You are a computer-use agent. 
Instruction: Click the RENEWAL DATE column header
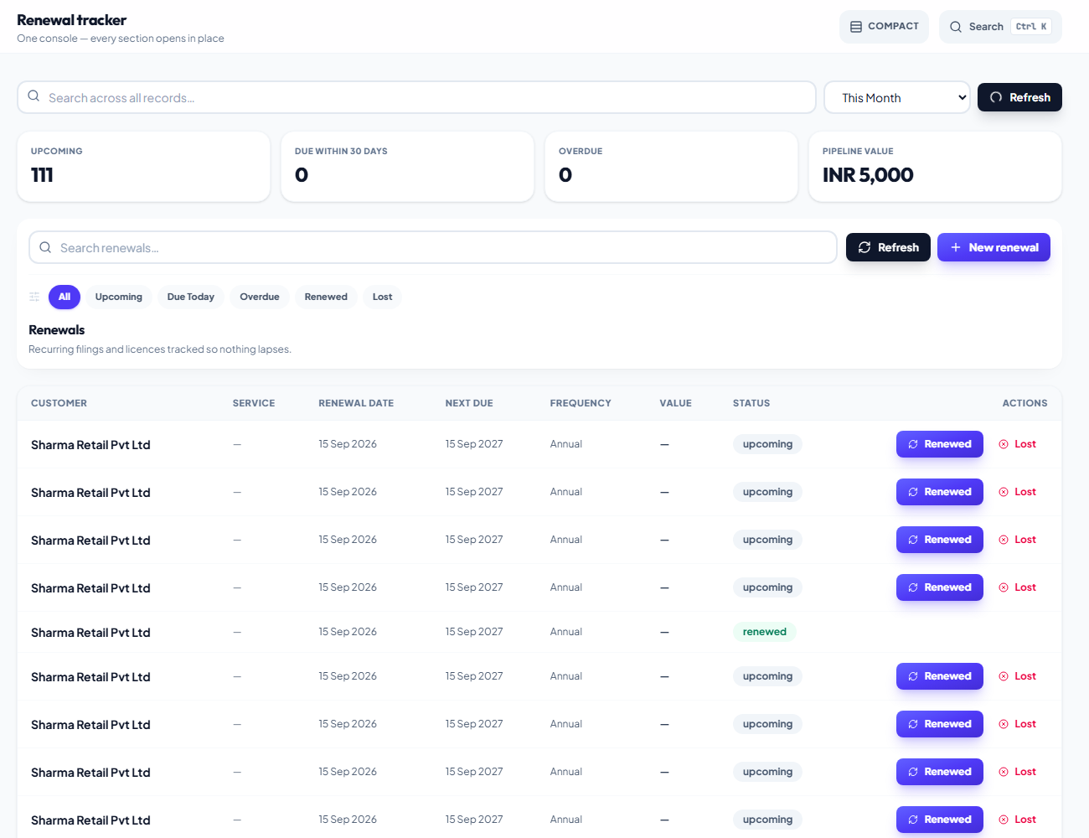point(356,403)
